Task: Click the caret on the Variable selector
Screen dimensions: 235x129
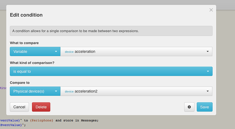Action: [x=56, y=52]
